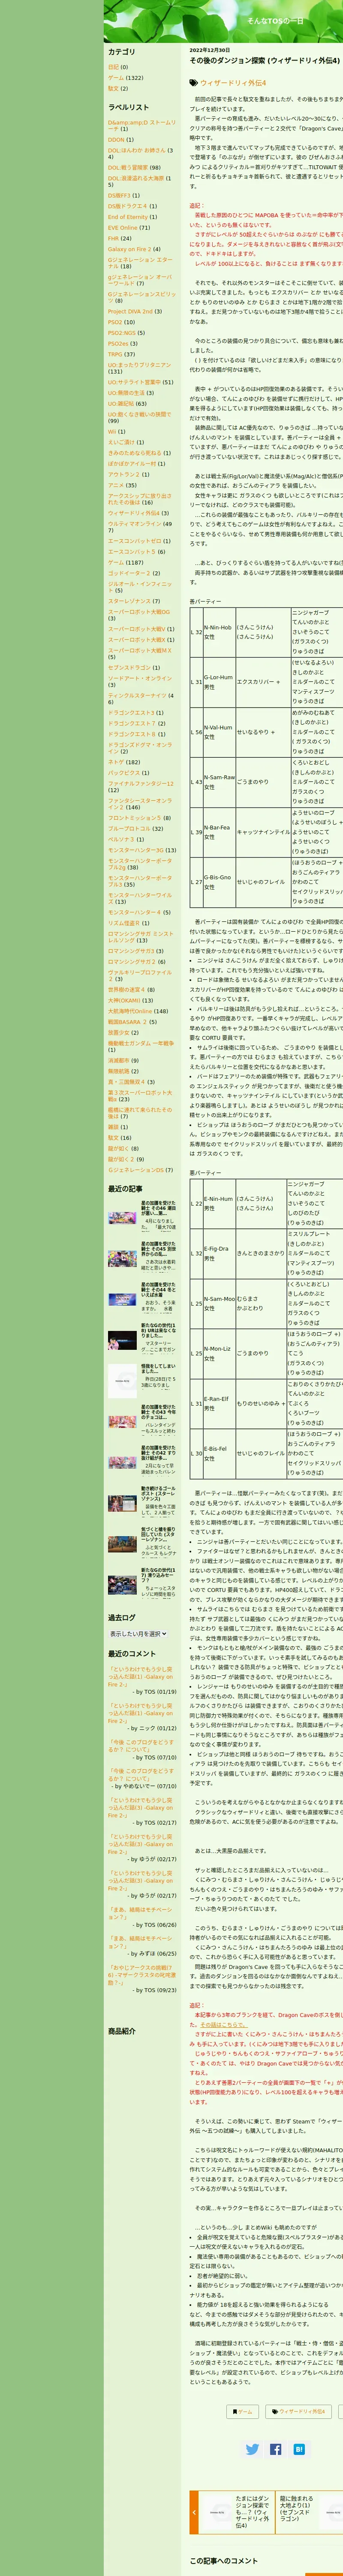343x2576 pixels.
Task: Open the ウルティマオンライン label
Action: 134,523
